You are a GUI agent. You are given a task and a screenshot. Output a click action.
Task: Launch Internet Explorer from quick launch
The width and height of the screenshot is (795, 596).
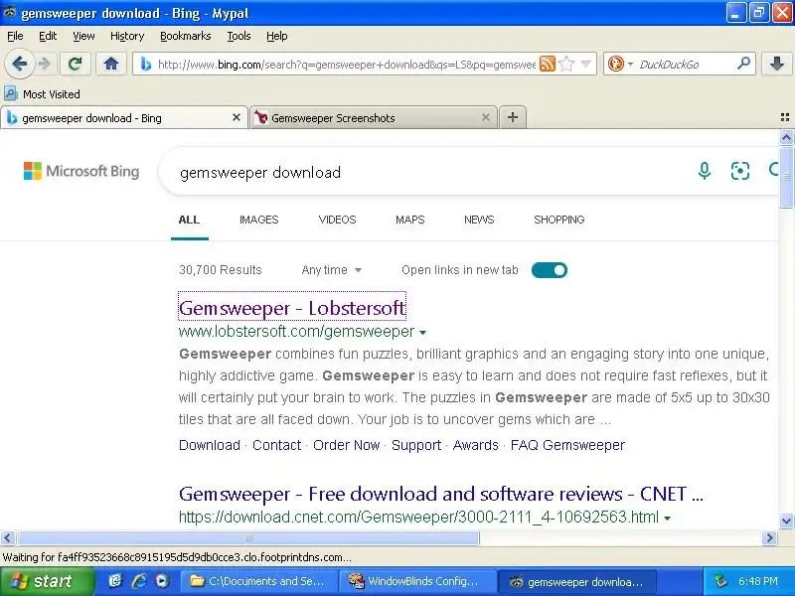pos(138,581)
